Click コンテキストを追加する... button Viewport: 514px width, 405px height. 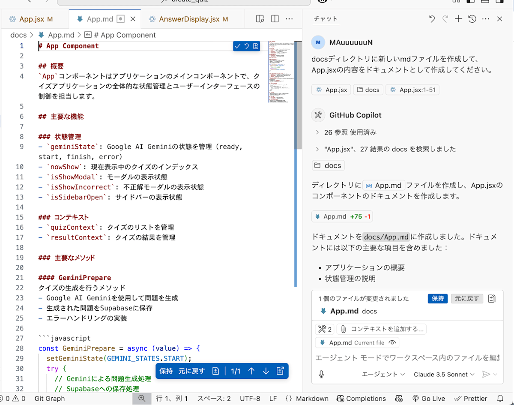(382, 329)
